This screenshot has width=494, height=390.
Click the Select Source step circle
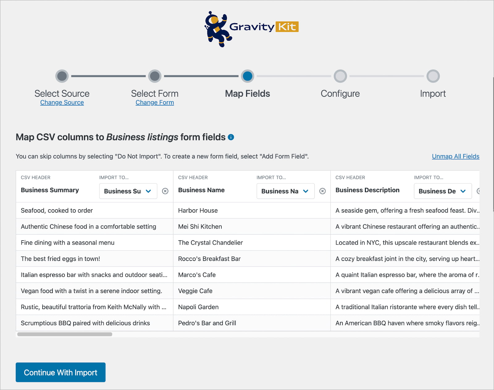pos(62,76)
